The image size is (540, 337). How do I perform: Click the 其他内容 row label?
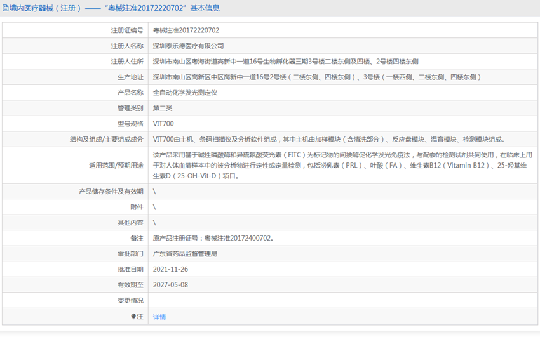pyautogui.click(x=130, y=223)
